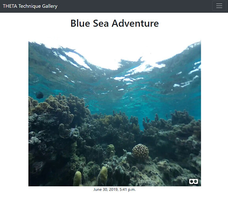
Task: Click the coral ridge on the right side
Action: (x=175, y=130)
